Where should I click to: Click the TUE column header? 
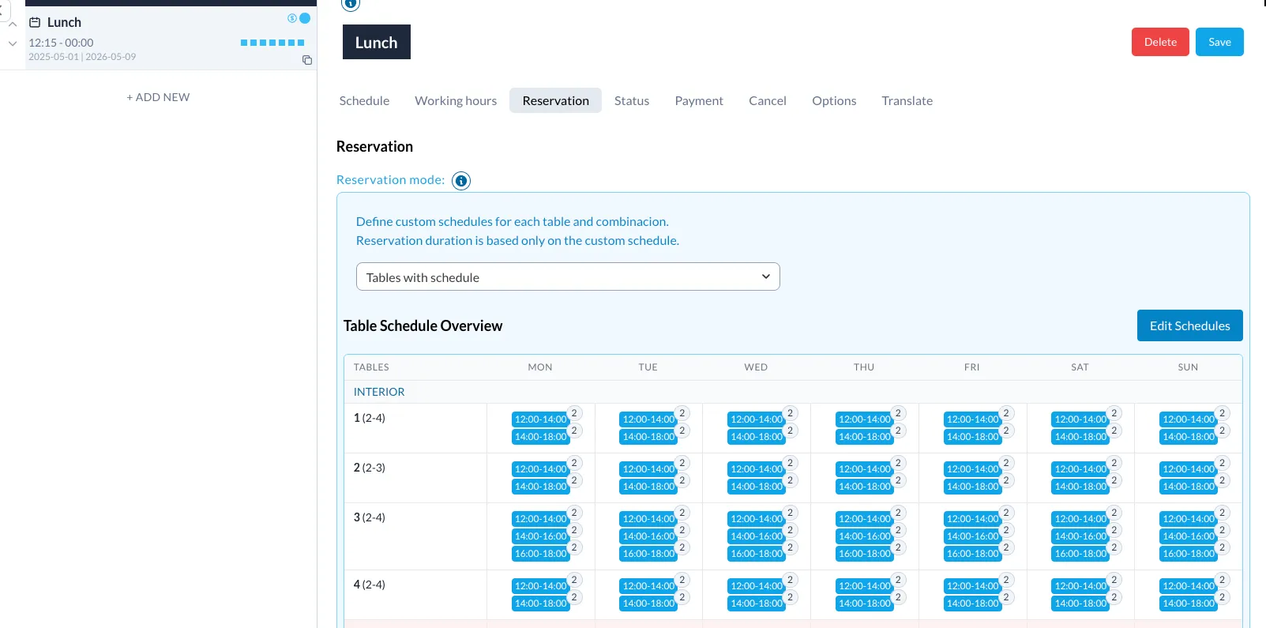point(648,367)
